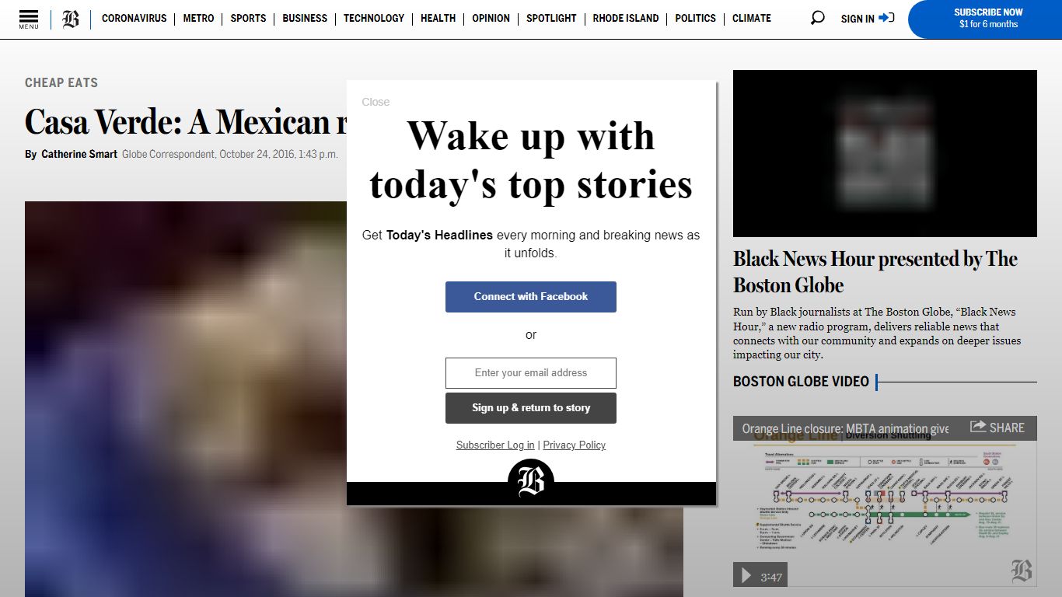Image resolution: width=1062 pixels, height=597 pixels.
Task: Click the blurred article hero image
Action: point(185,400)
